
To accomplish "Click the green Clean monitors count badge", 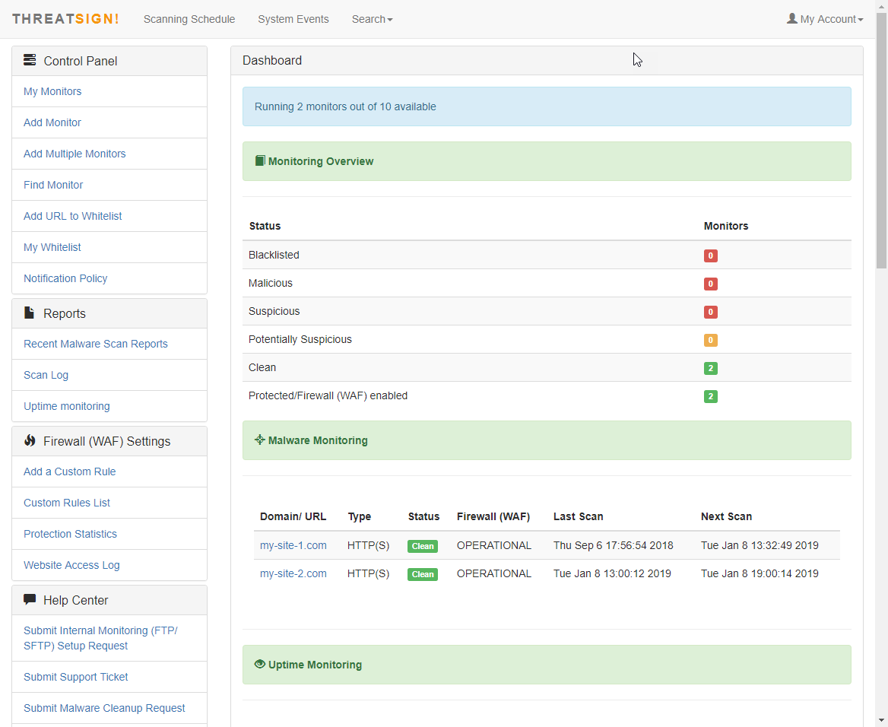I will coord(711,368).
